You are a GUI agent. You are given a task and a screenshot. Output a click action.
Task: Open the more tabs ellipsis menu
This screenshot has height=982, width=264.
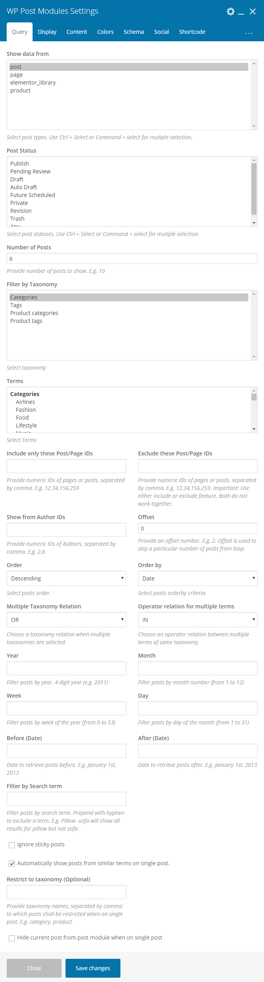pos(249,33)
